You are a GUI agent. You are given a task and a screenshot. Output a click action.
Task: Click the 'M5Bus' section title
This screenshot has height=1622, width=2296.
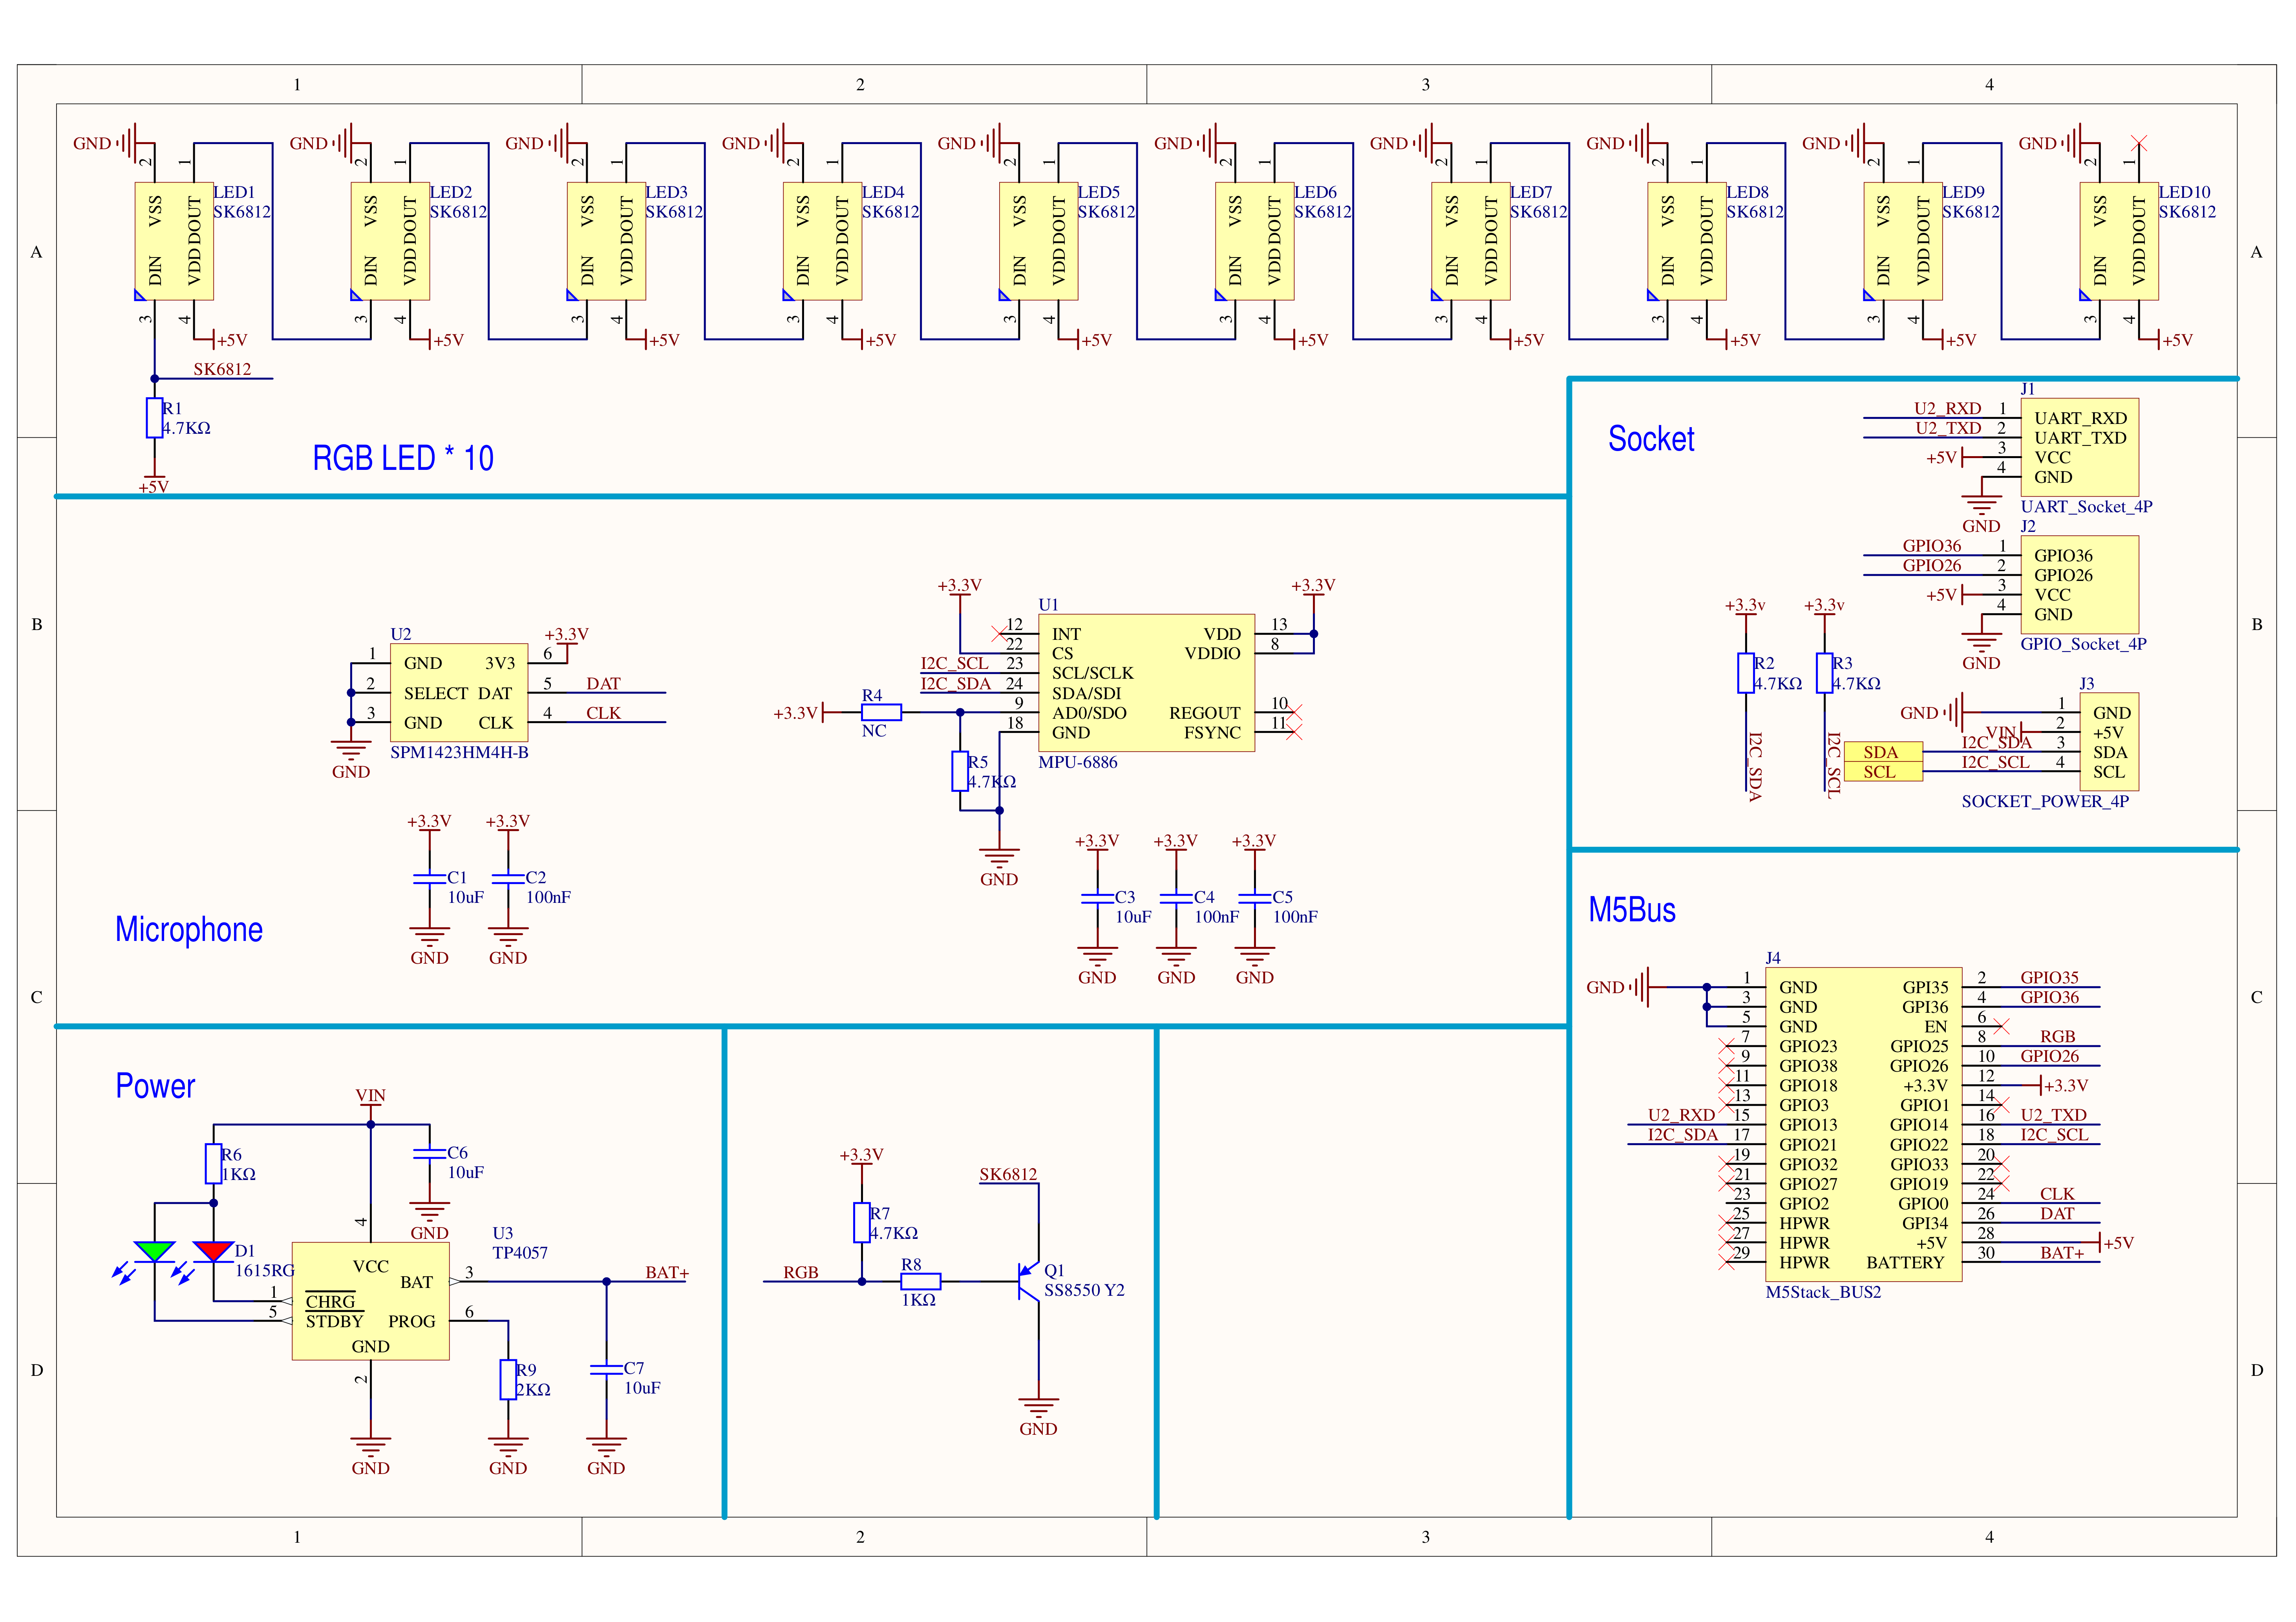(1632, 910)
